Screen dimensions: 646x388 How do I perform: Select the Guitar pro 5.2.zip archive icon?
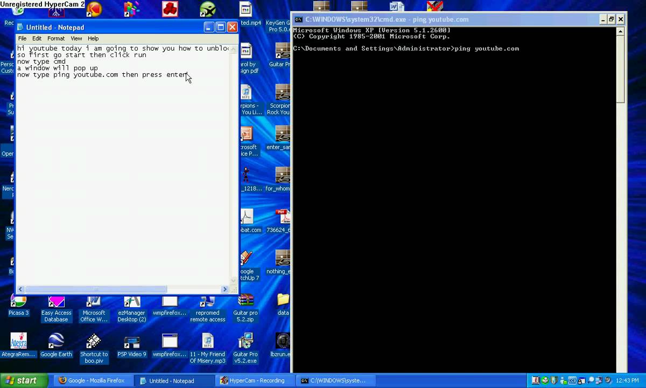coord(245,309)
